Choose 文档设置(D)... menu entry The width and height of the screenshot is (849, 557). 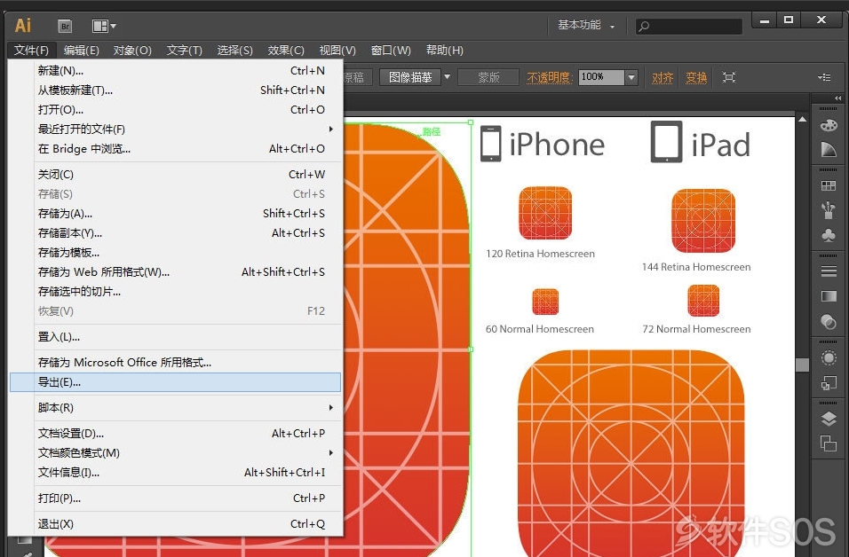[176, 433]
